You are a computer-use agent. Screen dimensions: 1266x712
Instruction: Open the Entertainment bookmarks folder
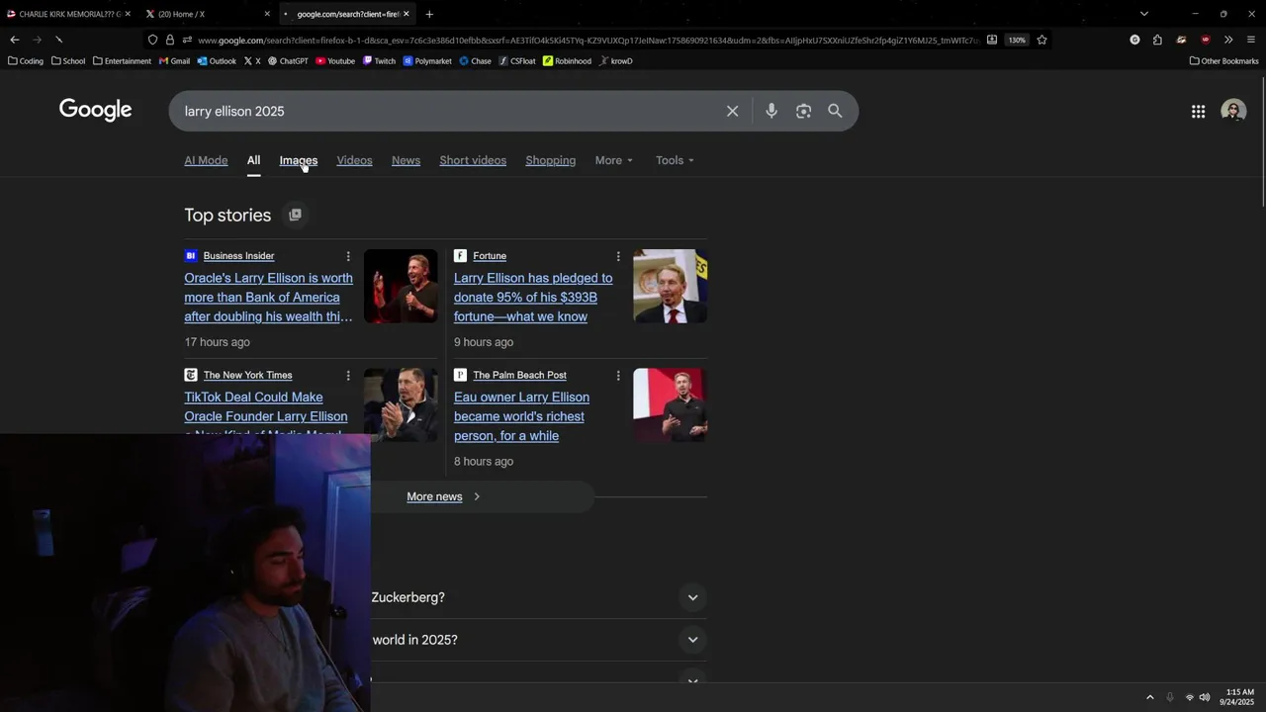(122, 61)
